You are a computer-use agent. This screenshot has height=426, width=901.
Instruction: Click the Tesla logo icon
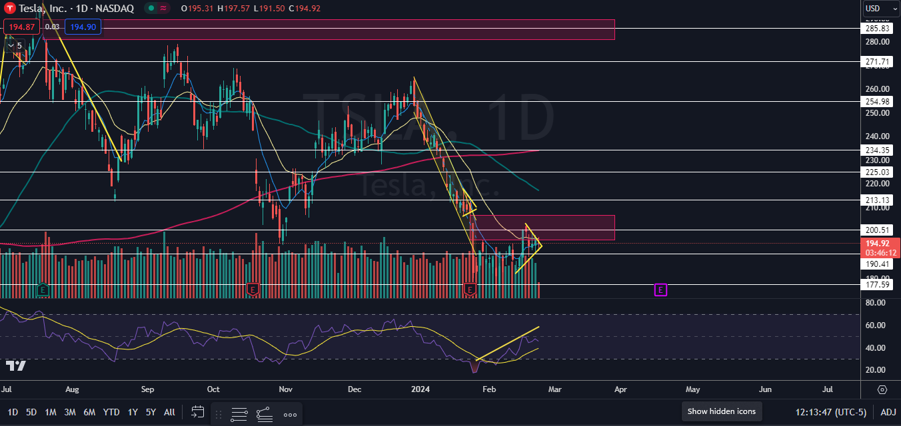click(x=9, y=8)
